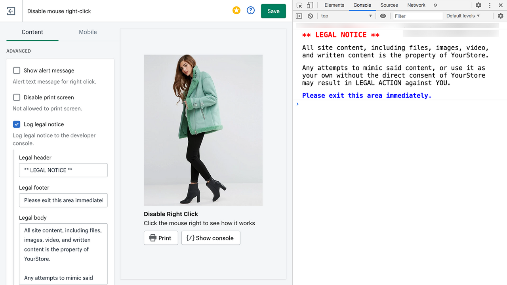Enable the Show alert message checkbox
The image size is (507, 285).
[x=17, y=70]
